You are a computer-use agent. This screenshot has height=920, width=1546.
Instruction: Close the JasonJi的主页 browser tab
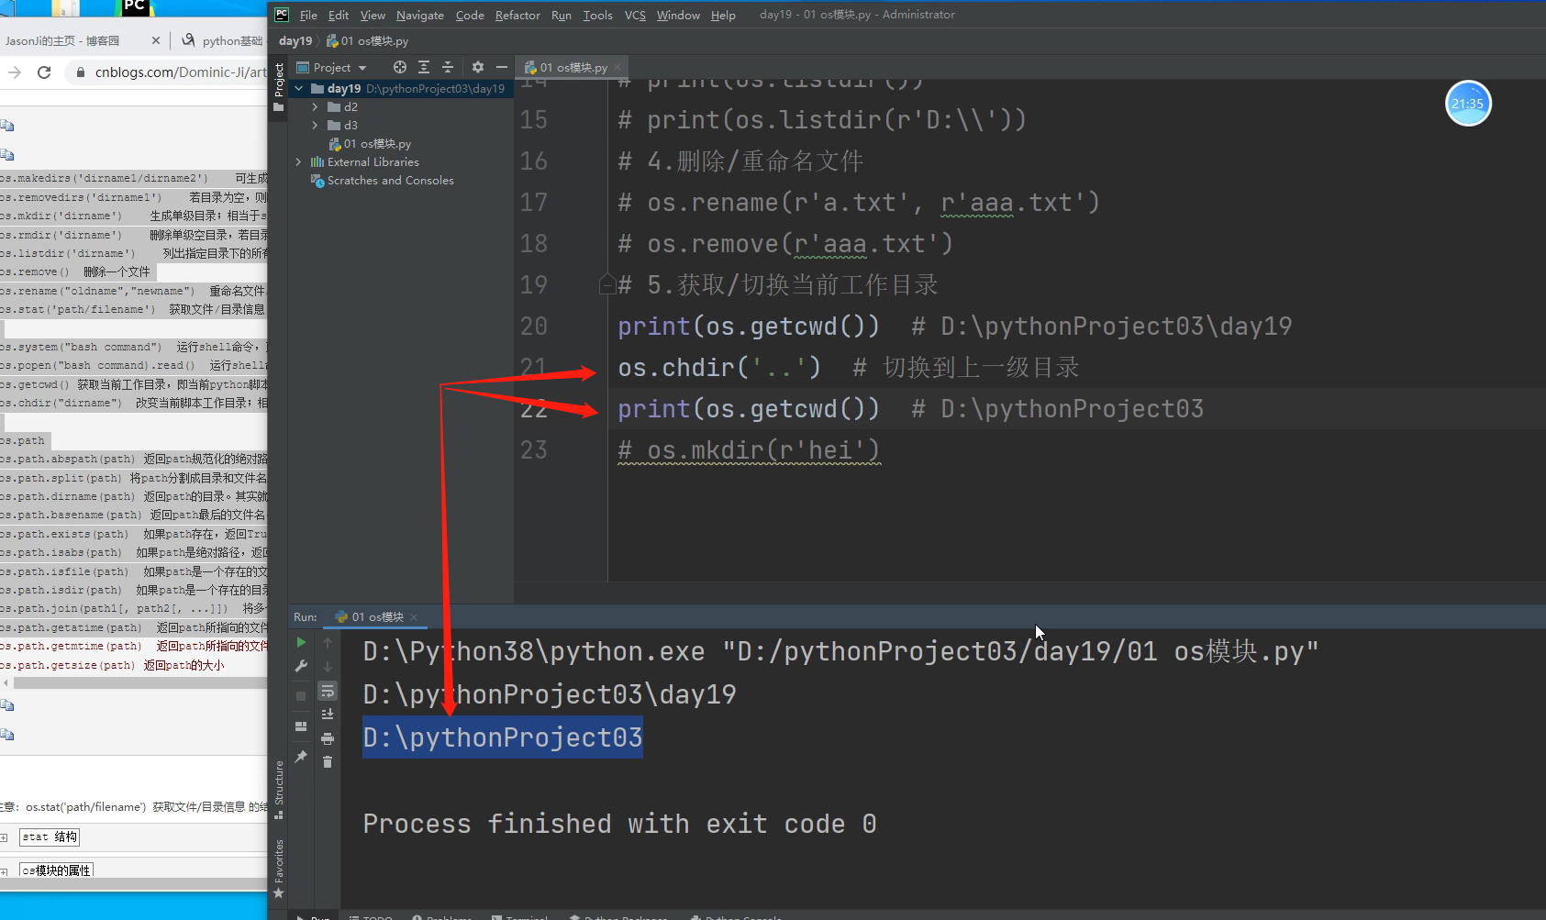coord(155,41)
